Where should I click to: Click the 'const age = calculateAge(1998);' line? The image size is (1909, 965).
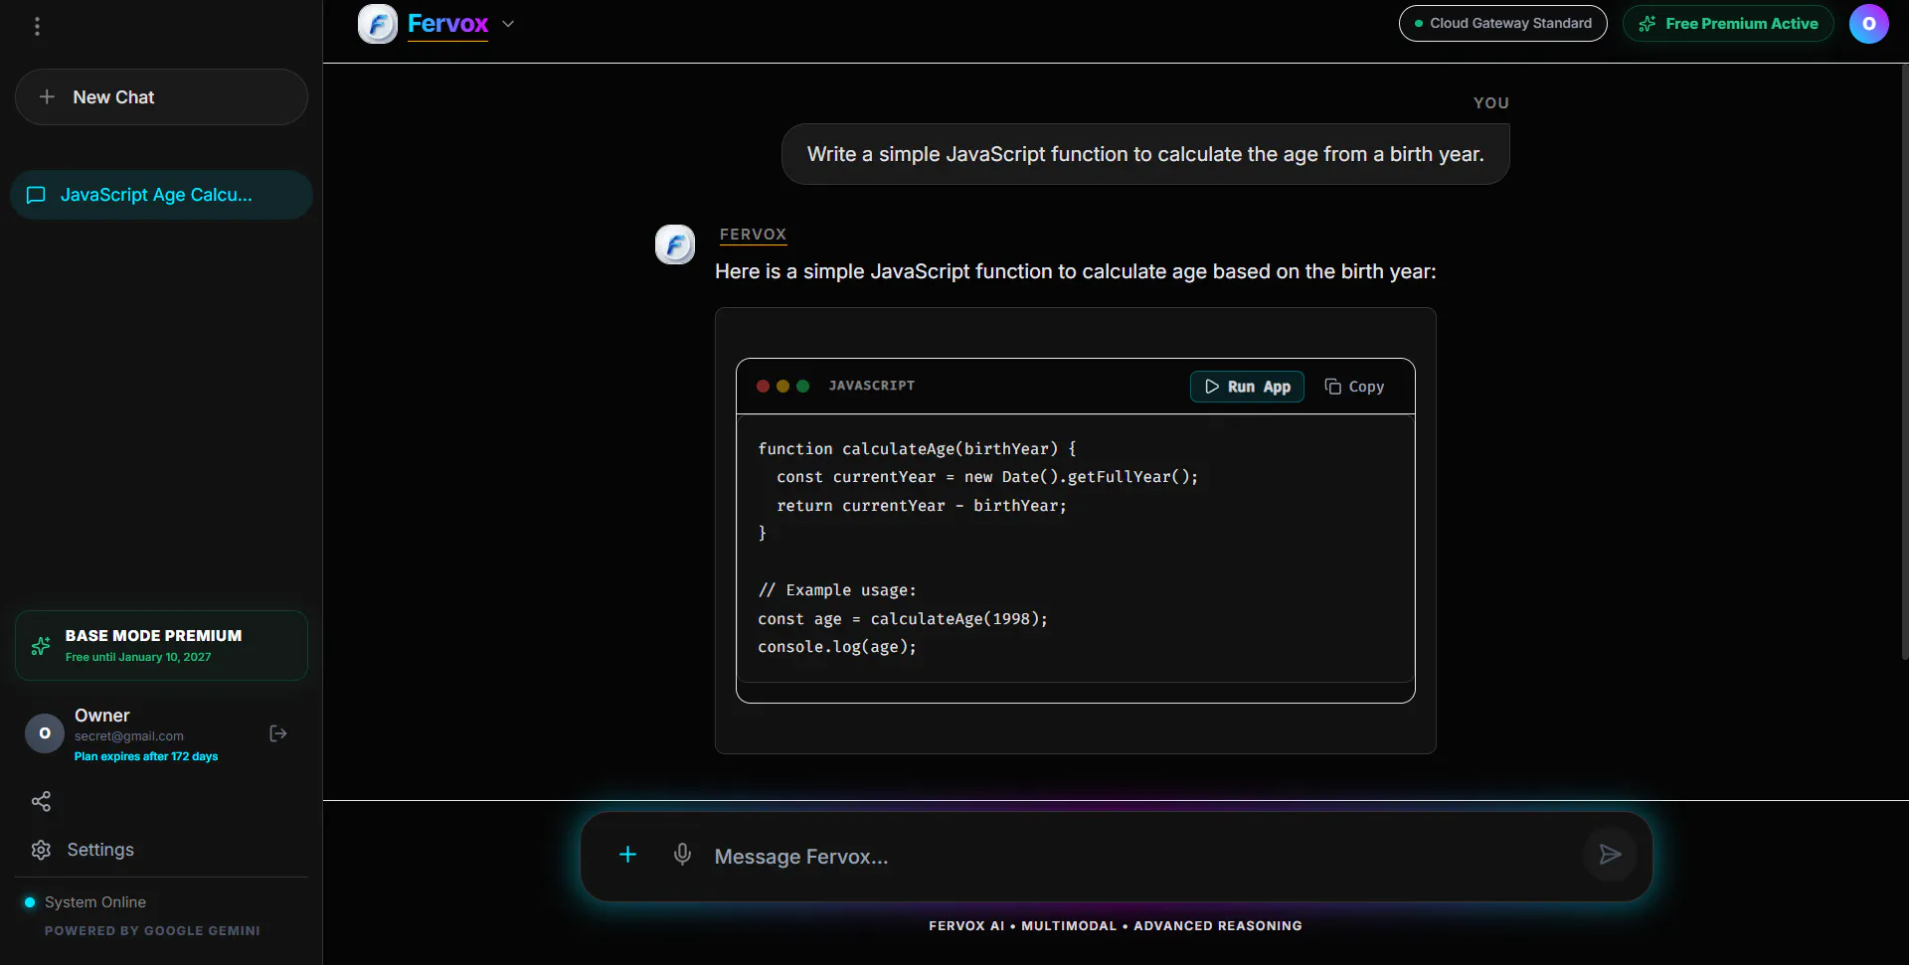click(903, 619)
